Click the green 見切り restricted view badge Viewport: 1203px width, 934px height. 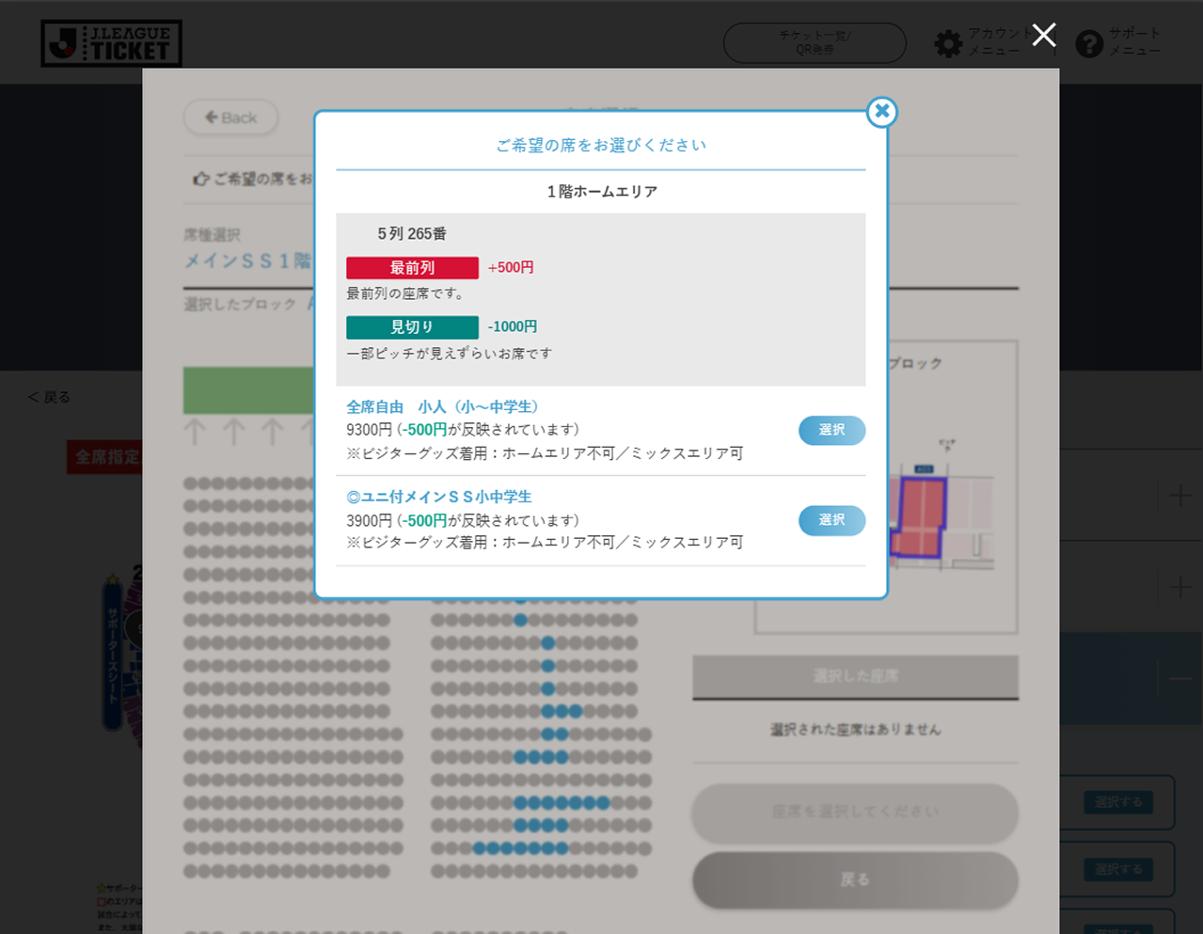pos(412,327)
